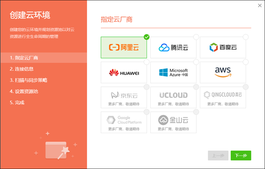Click 更多厂商，敬请期待 under 金山云
This screenshot has height=169, width=265.
(173, 129)
